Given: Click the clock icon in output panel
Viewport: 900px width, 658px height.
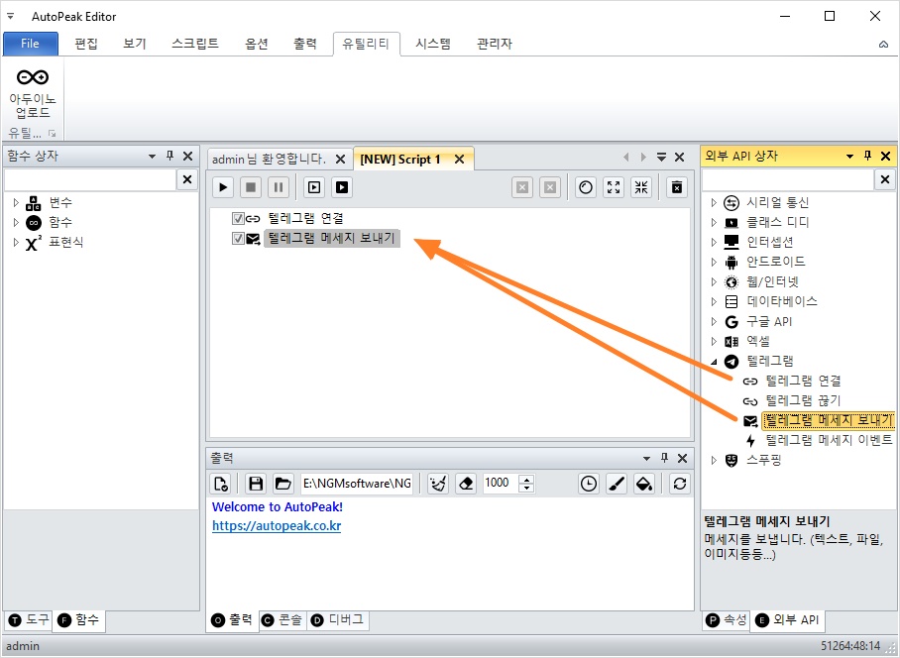Looking at the screenshot, I should click(x=589, y=484).
